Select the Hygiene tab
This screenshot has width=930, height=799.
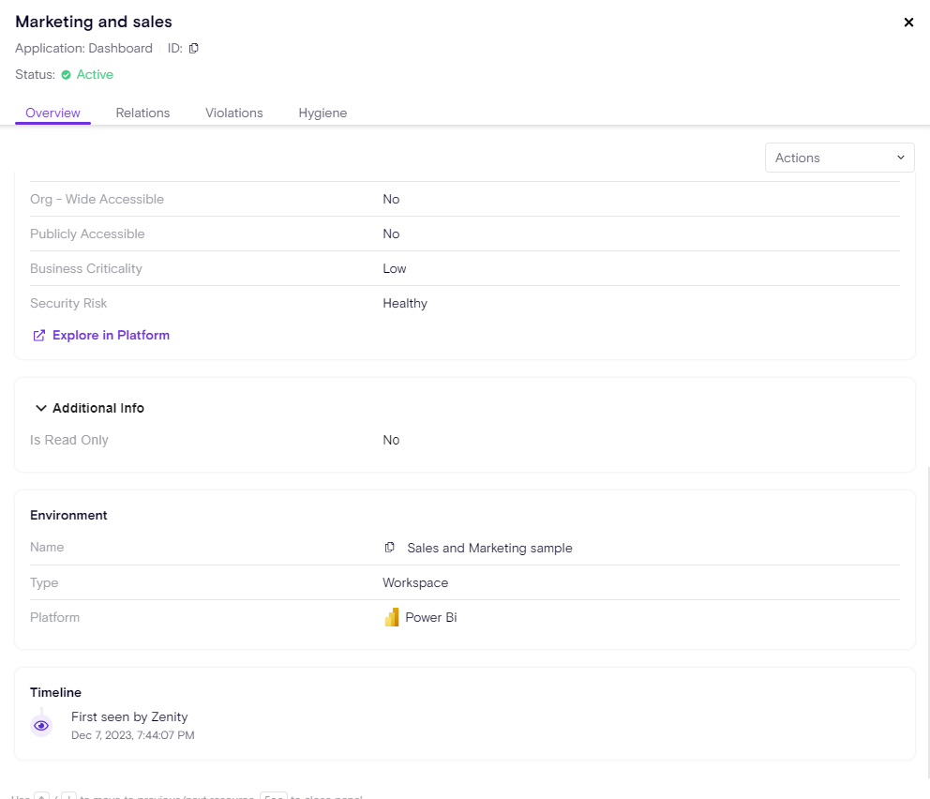click(322, 113)
